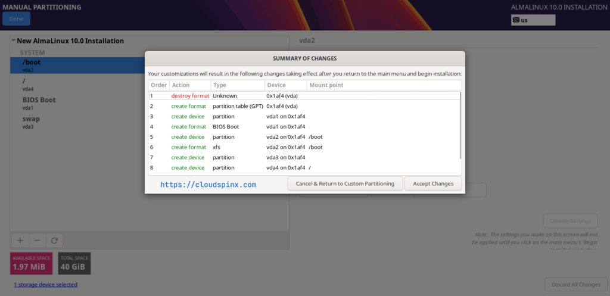Collapse the New AlmaLinux 10.0 Installation tree
The width and height of the screenshot is (610, 296).
pyautogui.click(x=14, y=41)
